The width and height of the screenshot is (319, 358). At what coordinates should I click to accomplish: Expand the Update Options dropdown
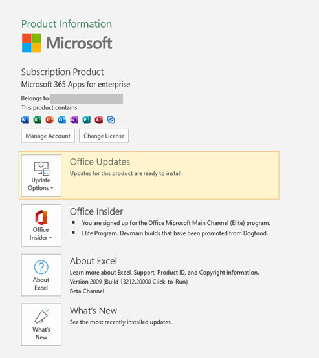coord(41,176)
